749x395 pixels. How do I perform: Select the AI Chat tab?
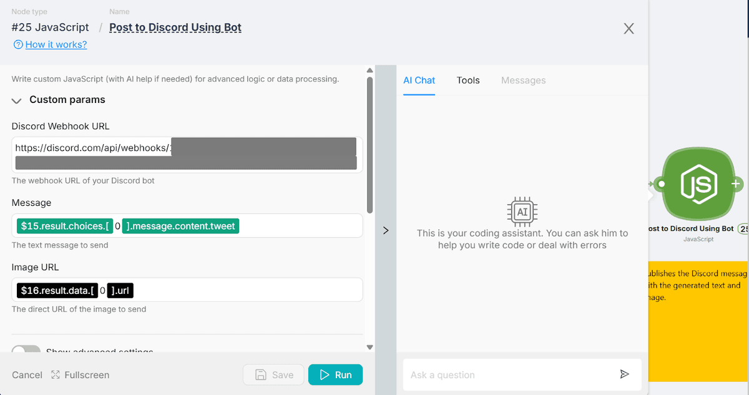[419, 80]
